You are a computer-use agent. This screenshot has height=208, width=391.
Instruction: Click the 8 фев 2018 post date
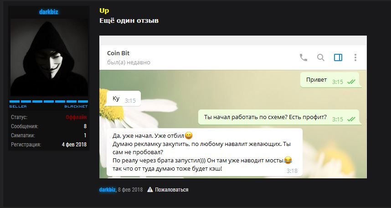click(130, 189)
